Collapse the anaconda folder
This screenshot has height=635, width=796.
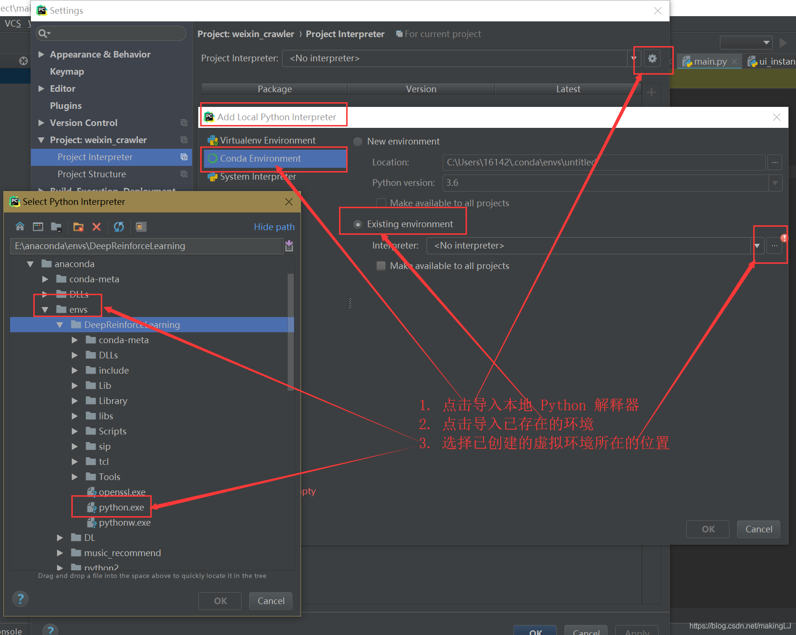[30, 264]
